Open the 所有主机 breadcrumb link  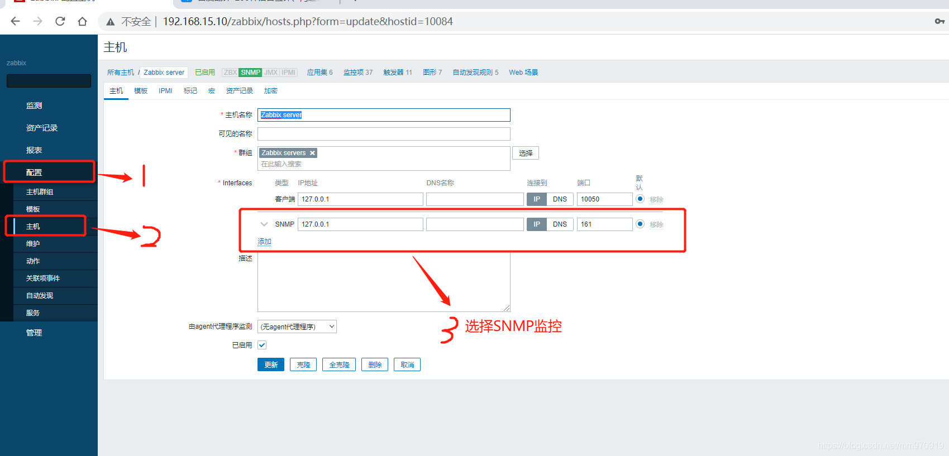tap(121, 73)
